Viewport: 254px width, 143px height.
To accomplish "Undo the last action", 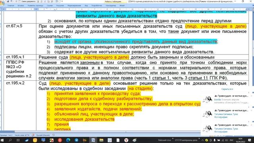I will click(12, 1).
